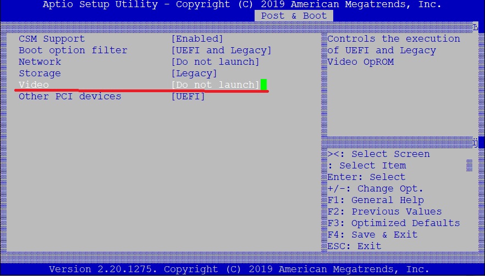Click the 'F4: Save & Exit' hint
The height and width of the screenshot is (276, 485).
(373, 235)
